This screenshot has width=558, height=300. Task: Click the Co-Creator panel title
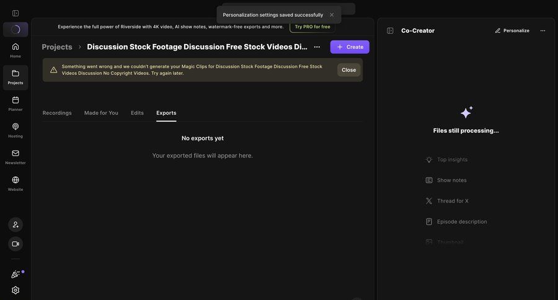click(x=418, y=30)
